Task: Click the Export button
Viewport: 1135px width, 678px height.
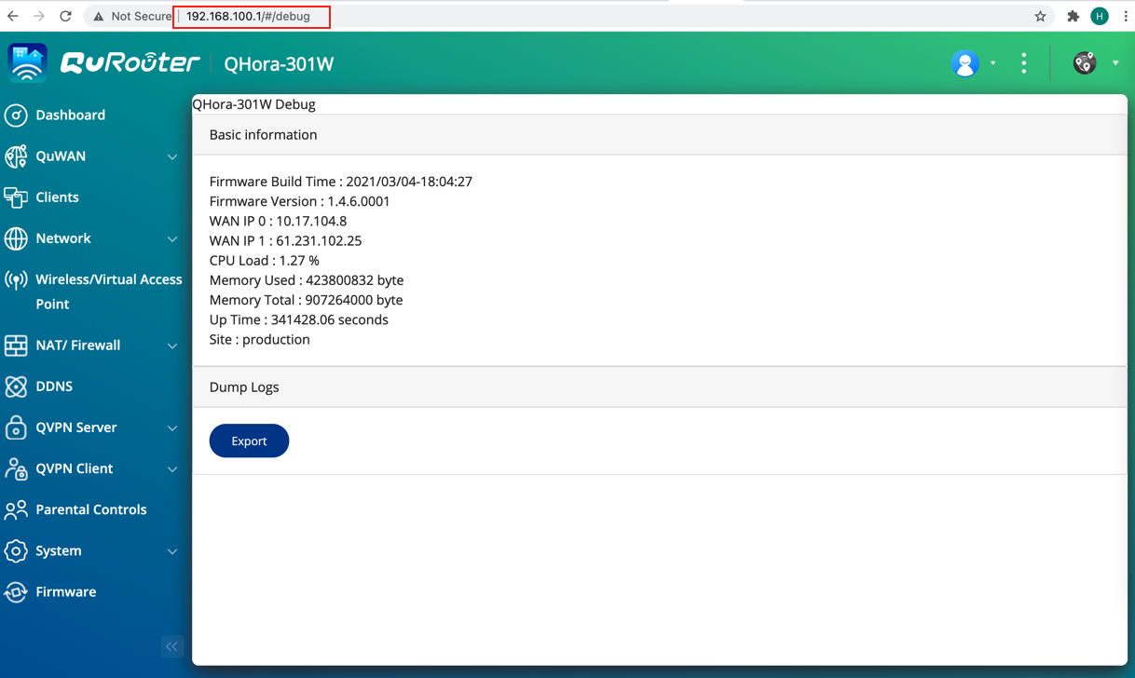Action: [249, 441]
